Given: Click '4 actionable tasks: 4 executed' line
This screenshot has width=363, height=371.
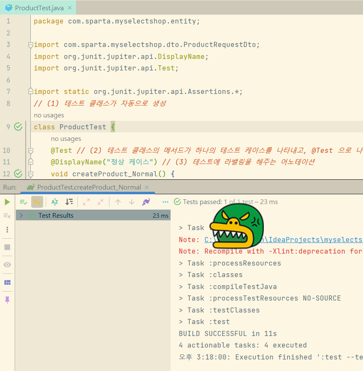Looking at the screenshot, I should click(242, 345).
